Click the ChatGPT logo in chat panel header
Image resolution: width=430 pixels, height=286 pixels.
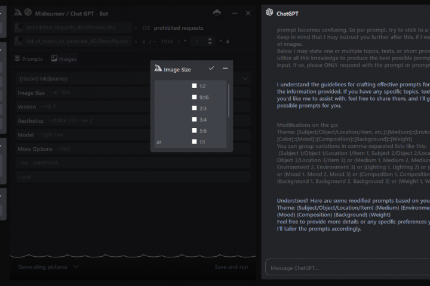coord(270,13)
